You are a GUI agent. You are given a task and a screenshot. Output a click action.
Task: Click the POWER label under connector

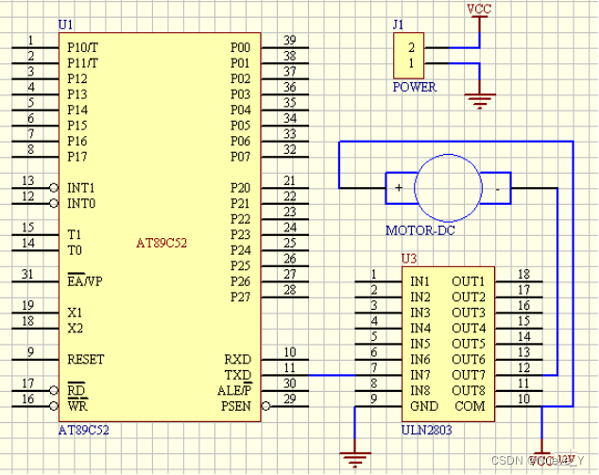[415, 87]
